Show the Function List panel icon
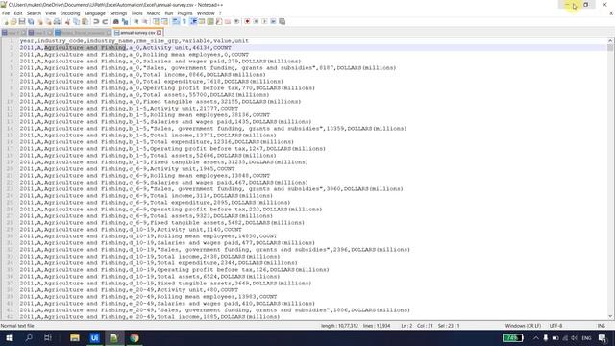This screenshot has width=615, height=346. [x=219, y=21]
